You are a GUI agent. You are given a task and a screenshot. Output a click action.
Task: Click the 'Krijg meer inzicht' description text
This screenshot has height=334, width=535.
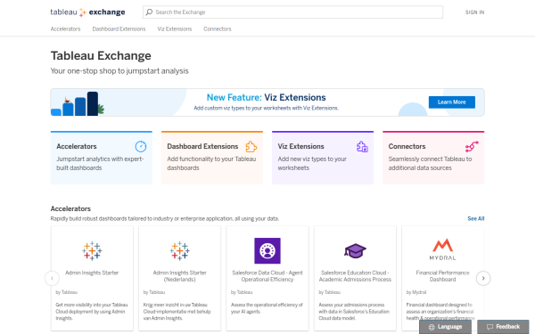pyautogui.click(x=177, y=312)
